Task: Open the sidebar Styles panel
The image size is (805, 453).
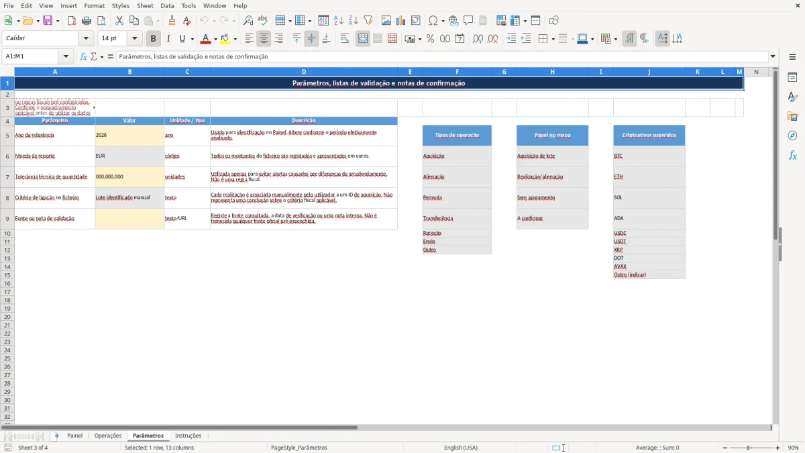Action: pos(792,97)
